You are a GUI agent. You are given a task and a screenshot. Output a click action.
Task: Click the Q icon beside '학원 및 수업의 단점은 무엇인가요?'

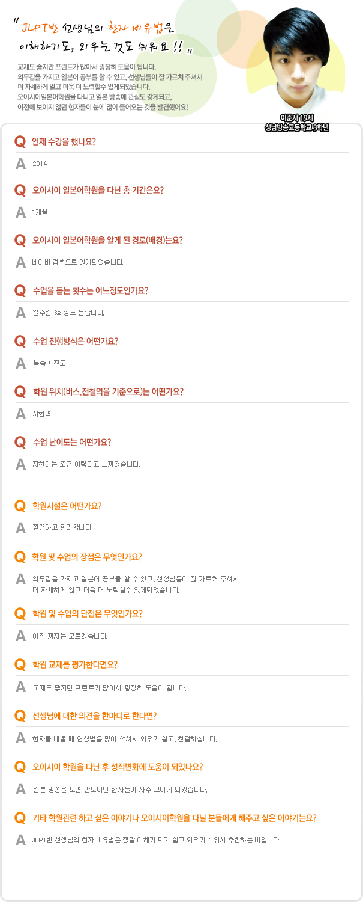pos(20,614)
